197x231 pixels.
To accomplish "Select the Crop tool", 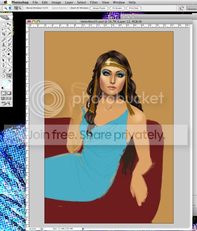I will [x=3, y=34].
